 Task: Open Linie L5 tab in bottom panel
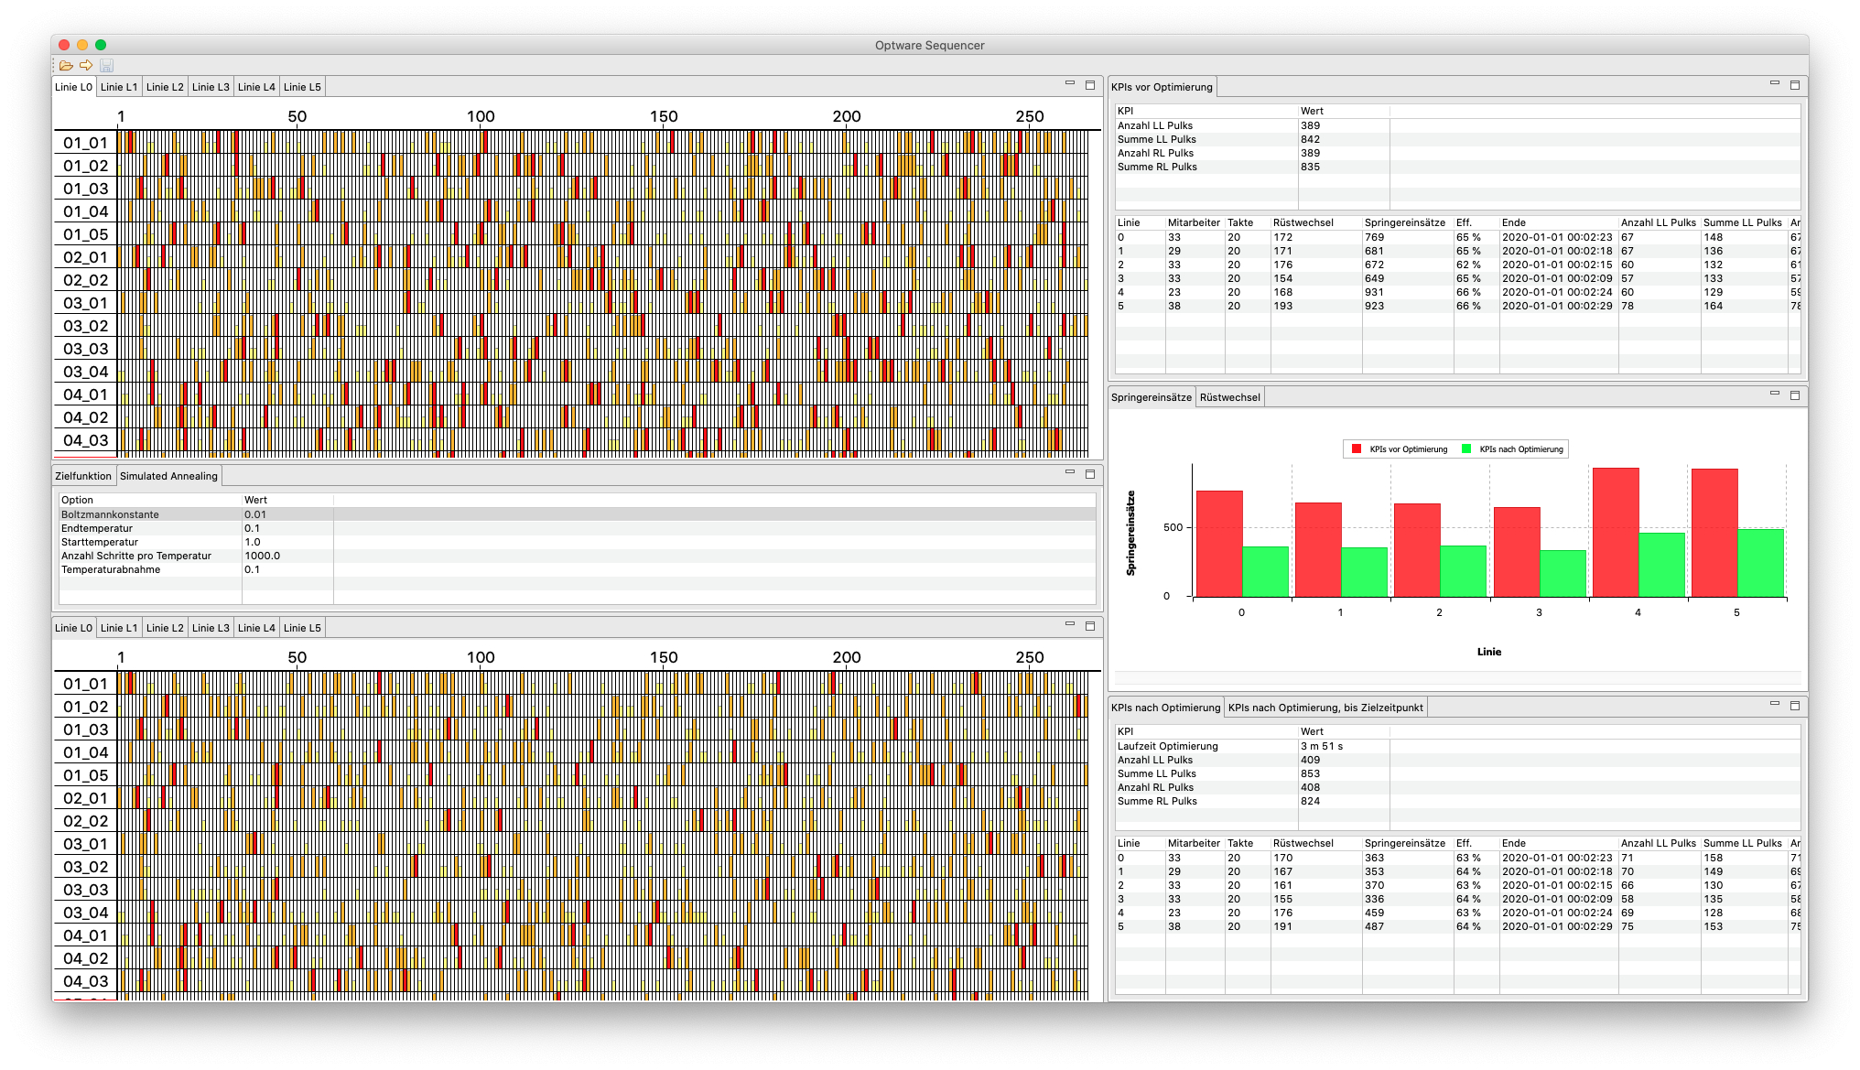tap(302, 628)
